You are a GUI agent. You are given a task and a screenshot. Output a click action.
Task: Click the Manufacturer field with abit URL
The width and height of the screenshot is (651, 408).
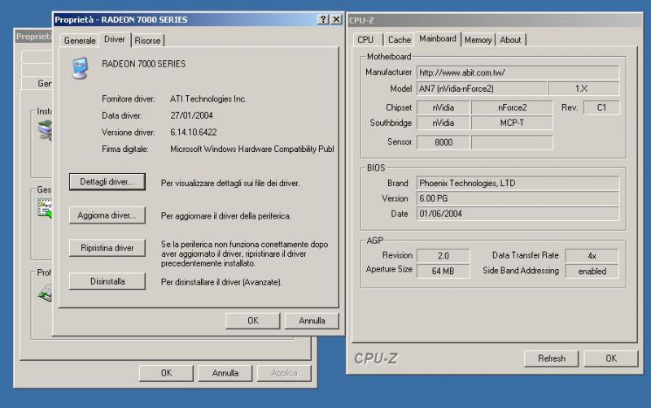coord(518,72)
